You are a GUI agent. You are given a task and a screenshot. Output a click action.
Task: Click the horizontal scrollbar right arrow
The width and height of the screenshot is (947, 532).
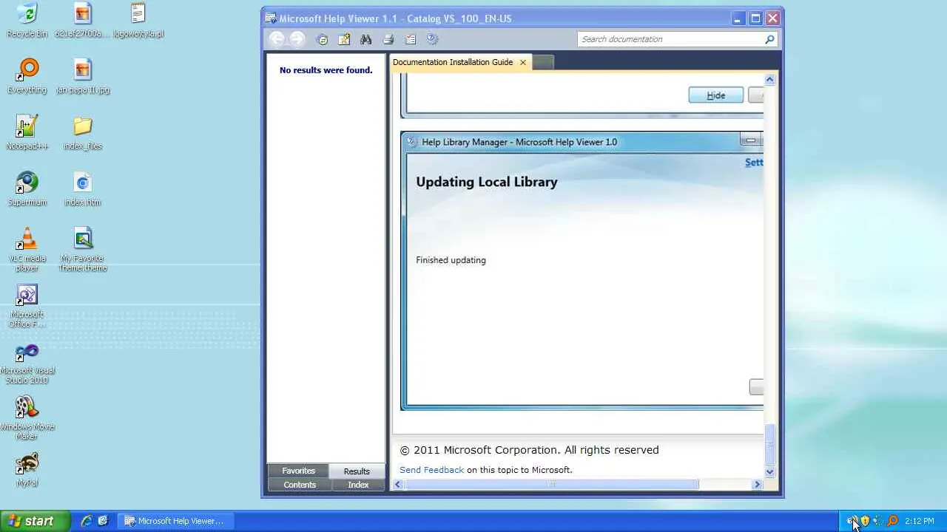757,485
